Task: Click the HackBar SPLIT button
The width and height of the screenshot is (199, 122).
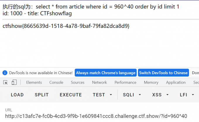Action: point(42,95)
